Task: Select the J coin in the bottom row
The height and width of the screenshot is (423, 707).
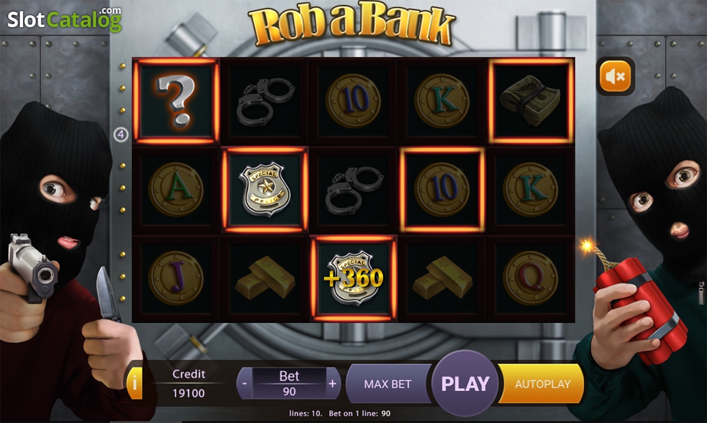Action: coord(176,278)
